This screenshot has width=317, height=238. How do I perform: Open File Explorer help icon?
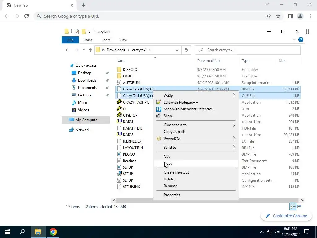click(301, 40)
